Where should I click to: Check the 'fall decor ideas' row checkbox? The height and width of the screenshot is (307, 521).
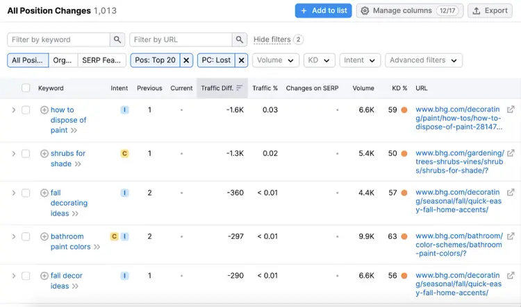click(x=26, y=276)
